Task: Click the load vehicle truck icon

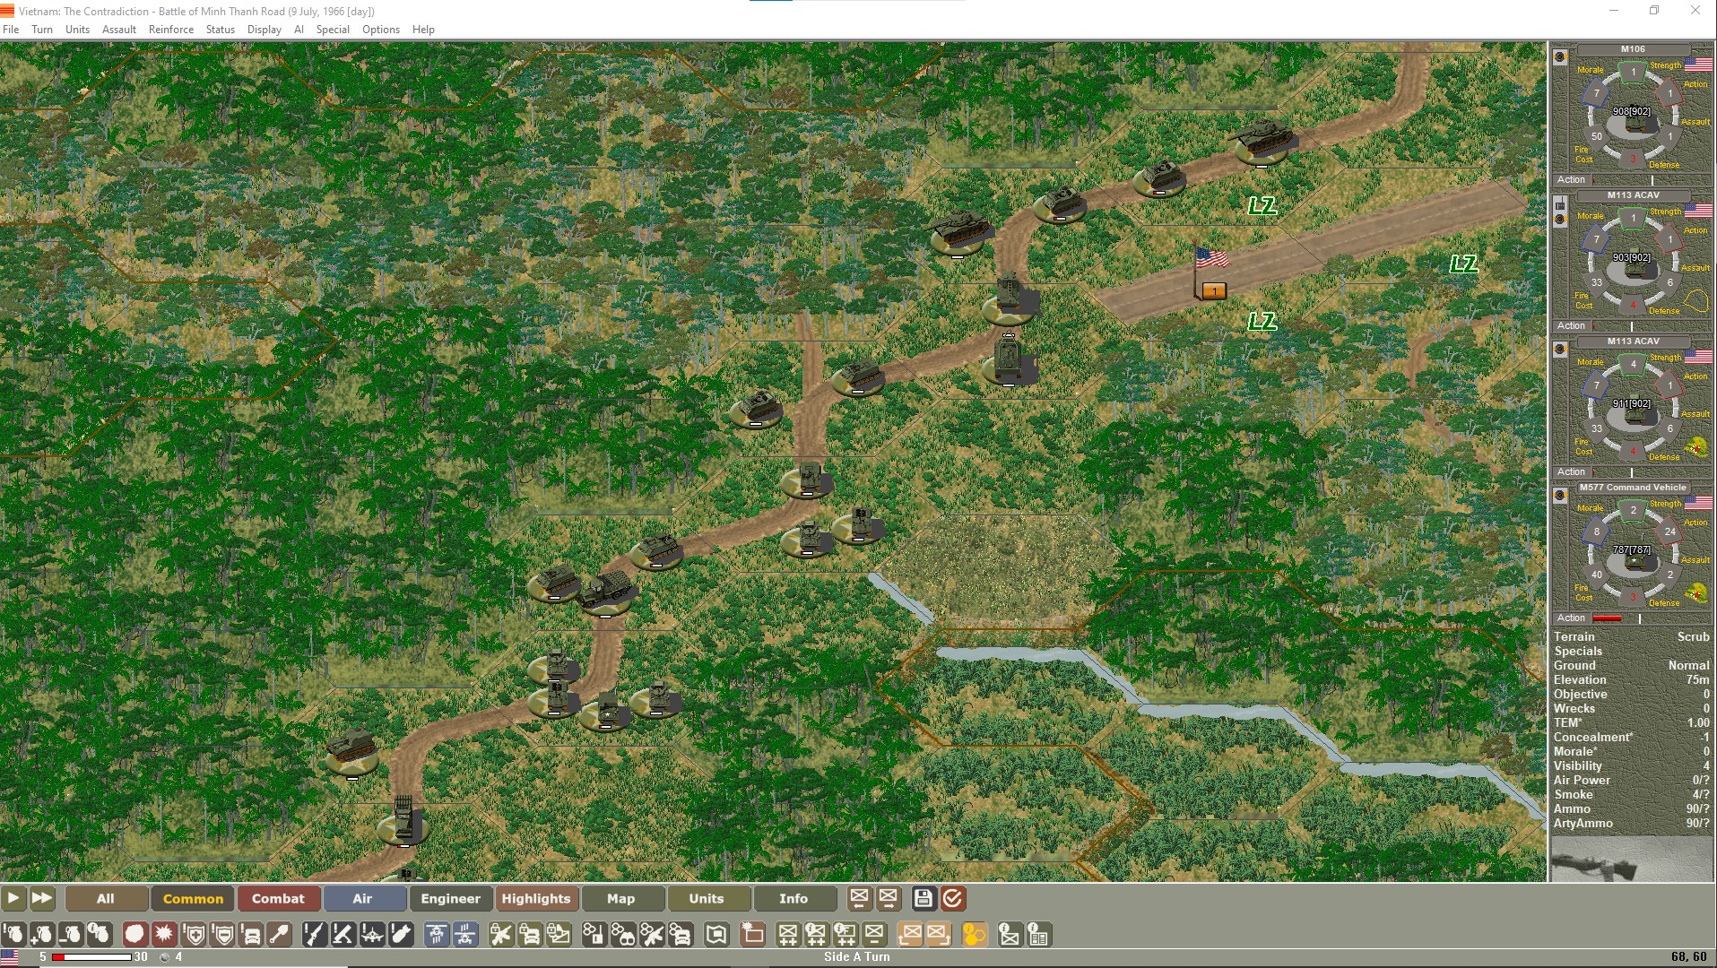Action: (x=252, y=935)
